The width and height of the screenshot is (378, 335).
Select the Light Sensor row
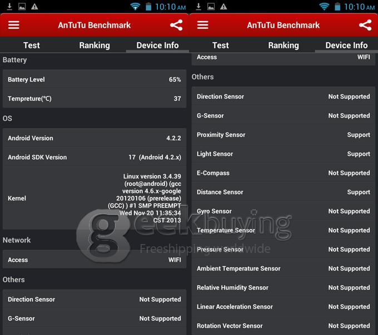click(x=283, y=154)
